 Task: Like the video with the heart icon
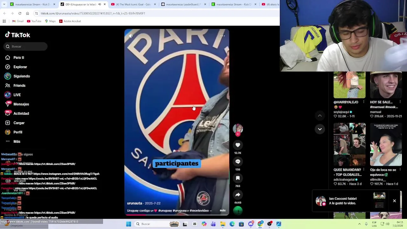pyautogui.click(x=238, y=145)
